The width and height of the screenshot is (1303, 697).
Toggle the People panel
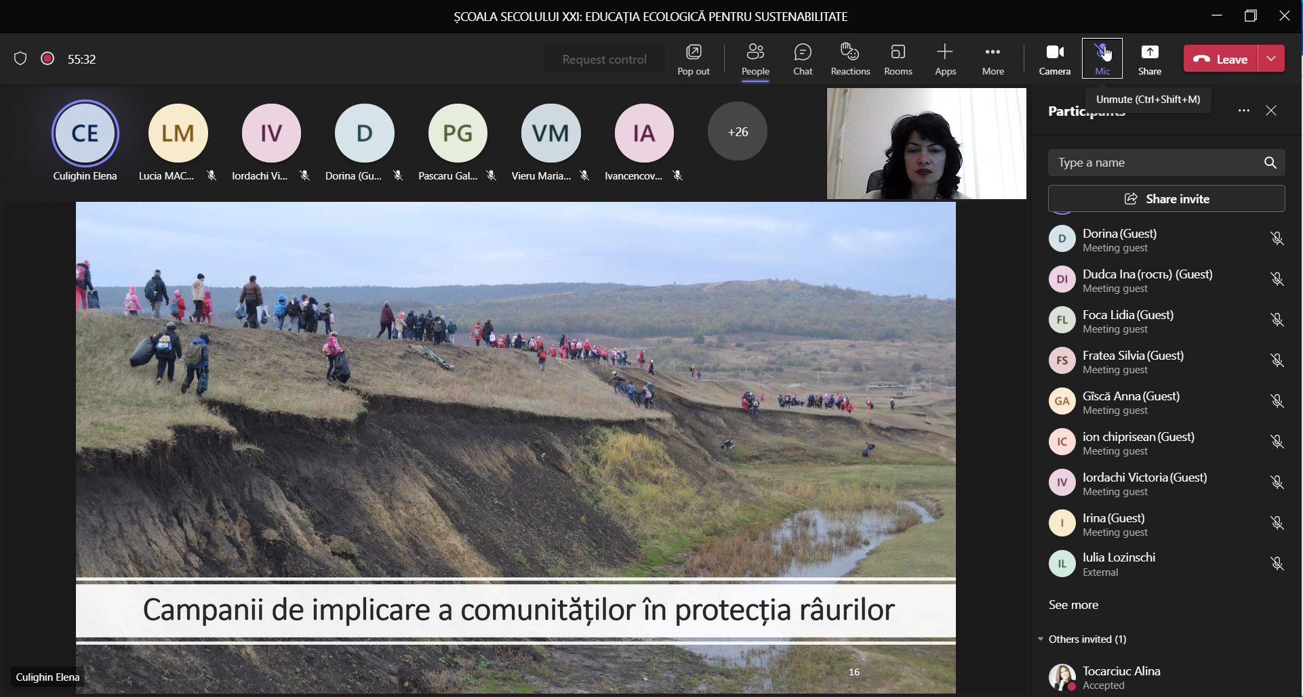755,59
